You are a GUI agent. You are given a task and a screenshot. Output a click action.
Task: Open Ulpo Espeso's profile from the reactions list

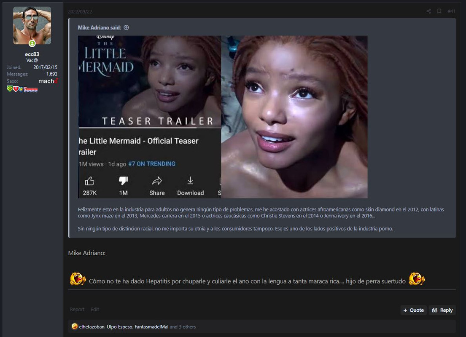pyautogui.click(x=119, y=326)
